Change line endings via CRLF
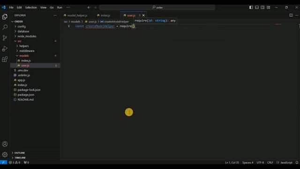The image size is (300, 169). [x=270, y=162]
